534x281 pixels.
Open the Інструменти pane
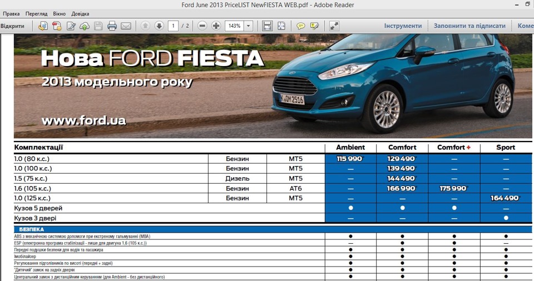coord(403,26)
